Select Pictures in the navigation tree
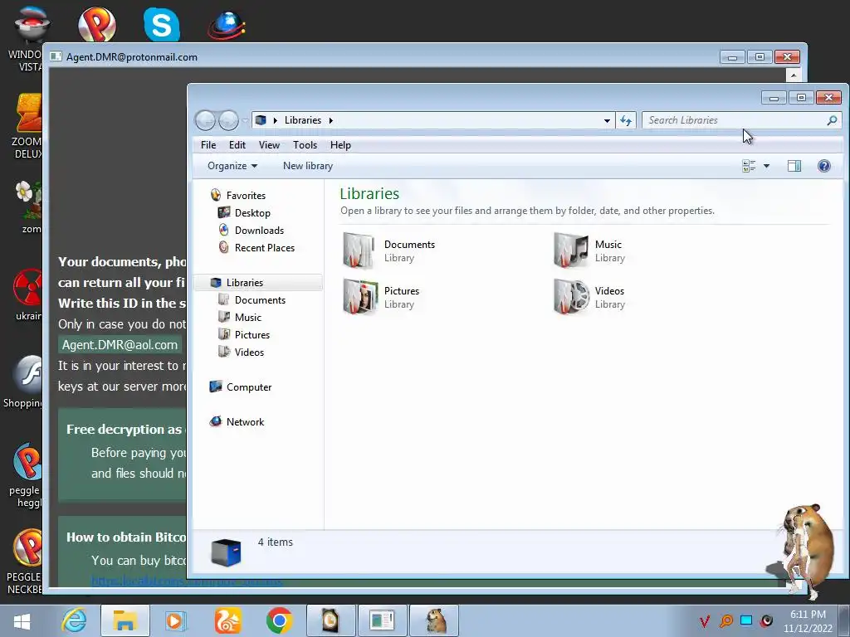 point(252,335)
